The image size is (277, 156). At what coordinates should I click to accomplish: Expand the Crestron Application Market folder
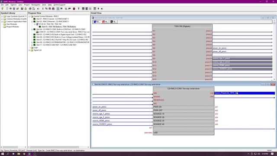(x=2, y=22)
